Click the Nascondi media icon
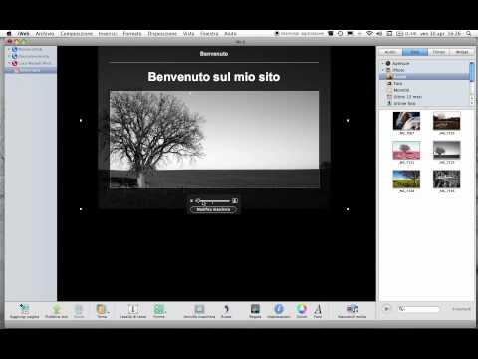The image size is (478, 359). 352,309
